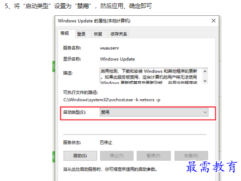This screenshot has height=181, width=241.
Task: Click the 启动类型(E) label
Action: pyautogui.click(x=75, y=112)
